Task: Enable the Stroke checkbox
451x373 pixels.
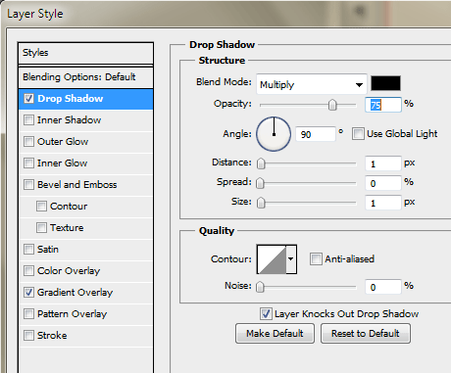Action: coord(28,335)
